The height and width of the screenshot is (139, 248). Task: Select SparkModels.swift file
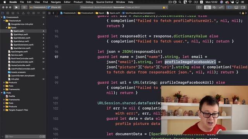pos(22,38)
